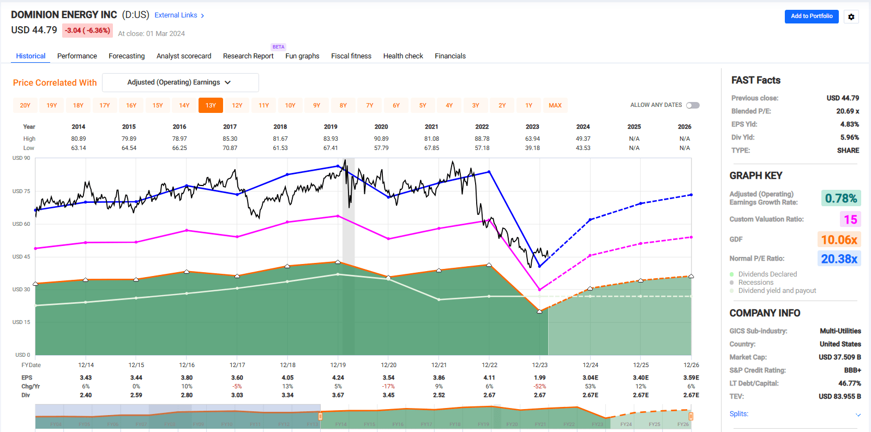Select the 7Y time range
871x432 pixels.
(370, 105)
